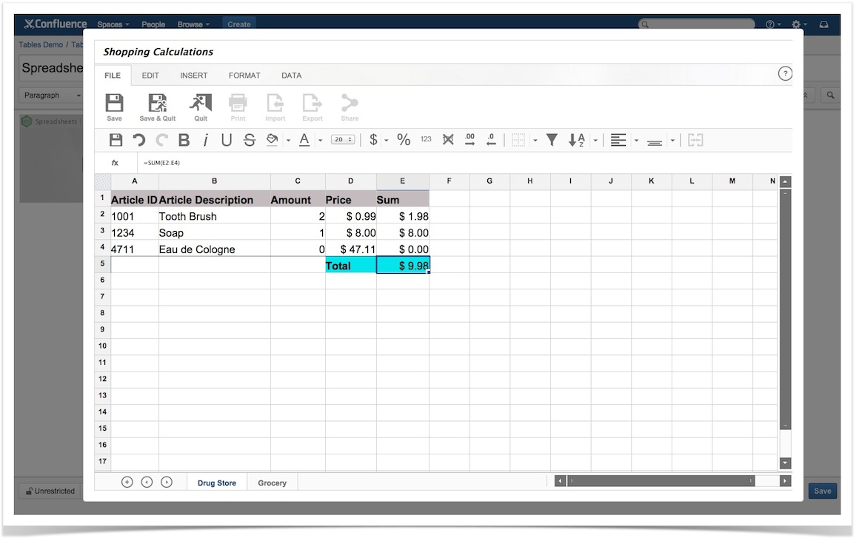
Task: Click small floppy save icon in format bar
Action: pyautogui.click(x=116, y=140)
